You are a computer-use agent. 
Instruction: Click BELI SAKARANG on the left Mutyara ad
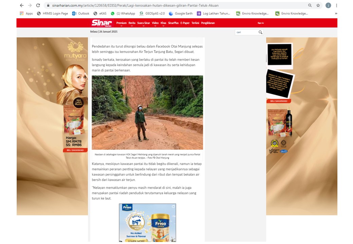coord(75,150)
